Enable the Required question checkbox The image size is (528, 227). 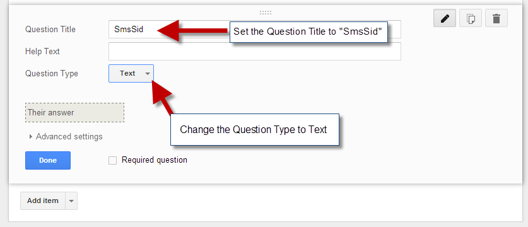[x=112, y=161]
